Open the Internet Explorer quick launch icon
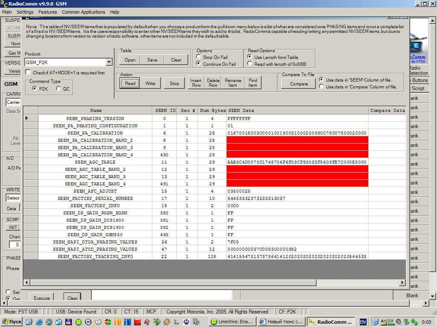 [x=39, y=322]
